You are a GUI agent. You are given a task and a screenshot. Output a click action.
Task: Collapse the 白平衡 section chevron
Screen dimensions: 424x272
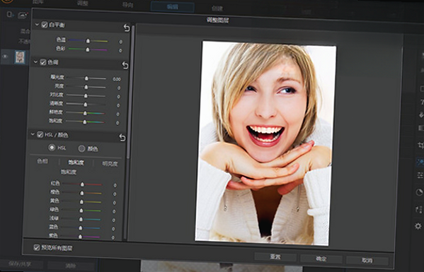tap(37, 25)
